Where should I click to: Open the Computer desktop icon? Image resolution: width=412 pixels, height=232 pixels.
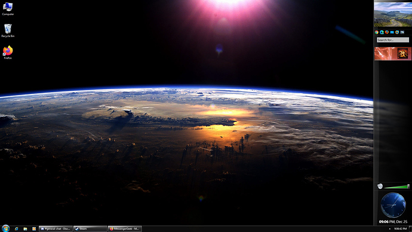(x=8, y=9)
